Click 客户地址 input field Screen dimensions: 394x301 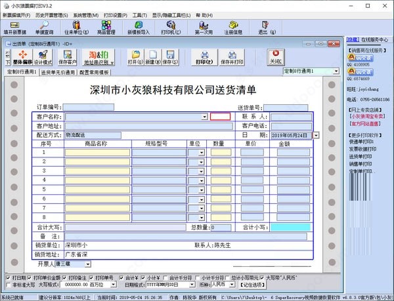(149, 126)
